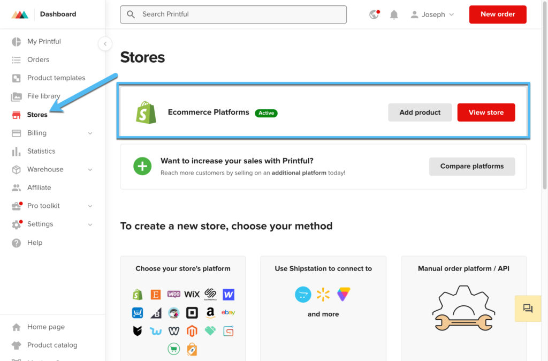Open the Help question mark icon
Viewport: 548px width, 361px height.
tap(17, 243)
